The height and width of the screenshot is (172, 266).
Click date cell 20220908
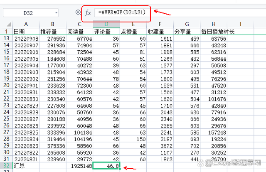[x=26, y=39]
